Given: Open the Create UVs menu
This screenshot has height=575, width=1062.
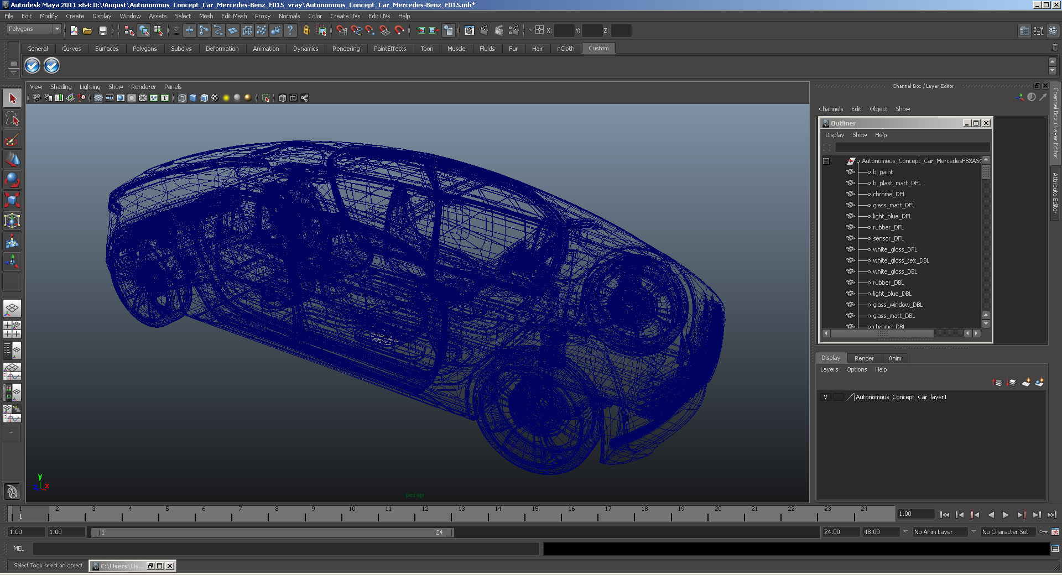Looking at the screenshot, I should [345, 16].
